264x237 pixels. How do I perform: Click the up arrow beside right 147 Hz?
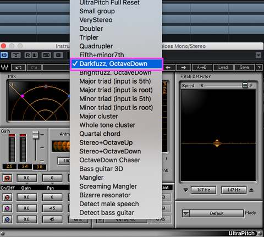click(x=251, y=190)
